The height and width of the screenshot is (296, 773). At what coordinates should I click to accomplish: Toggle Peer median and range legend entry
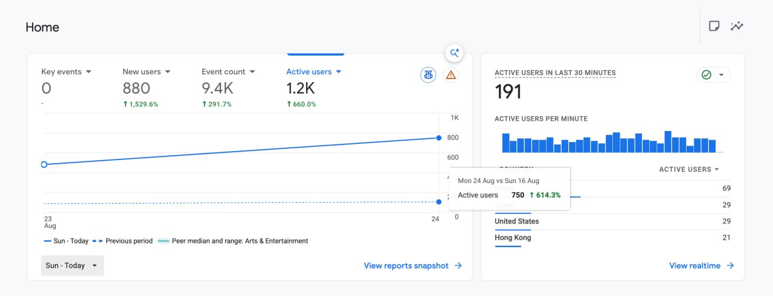coord(233,241)
